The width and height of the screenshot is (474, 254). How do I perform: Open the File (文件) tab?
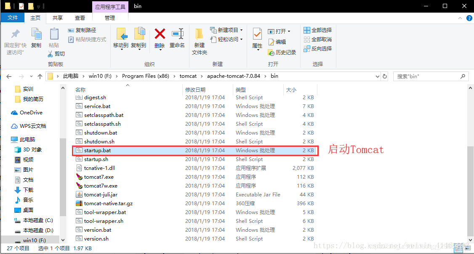click(12, 18)
